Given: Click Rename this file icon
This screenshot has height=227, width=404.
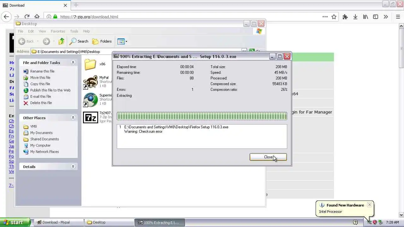Looking at the screenshot, I should (26, 71).
